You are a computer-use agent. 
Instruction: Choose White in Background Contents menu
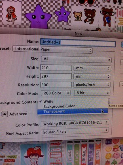tap(73, 101)
